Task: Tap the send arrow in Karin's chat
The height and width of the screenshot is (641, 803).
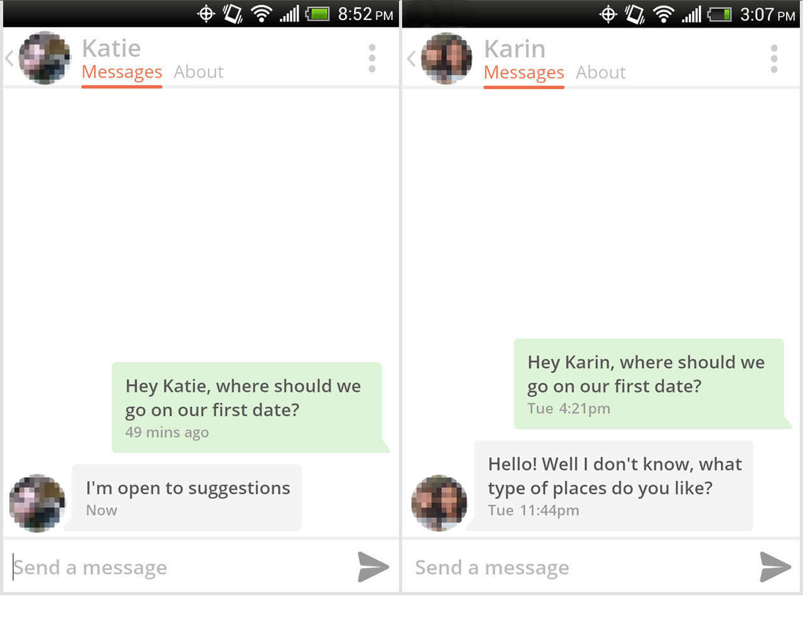Action: point(775,566)
